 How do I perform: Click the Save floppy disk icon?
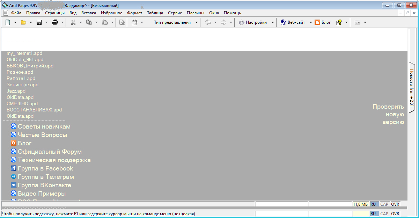coord(39,22)
